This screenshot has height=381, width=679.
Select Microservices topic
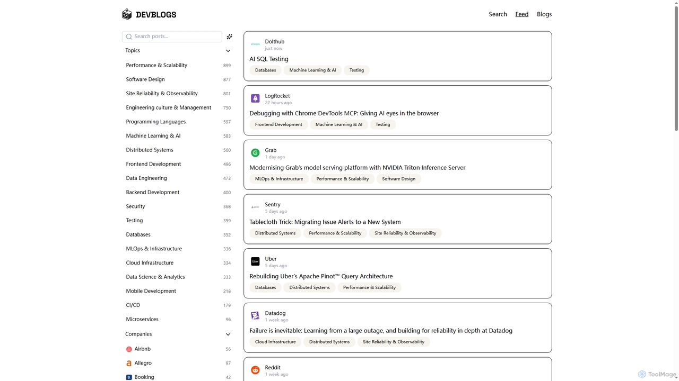tap(178, 319)
